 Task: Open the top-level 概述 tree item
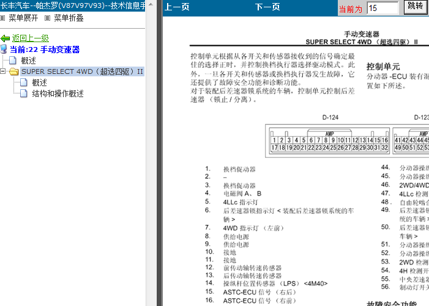(x=28, y=60)
